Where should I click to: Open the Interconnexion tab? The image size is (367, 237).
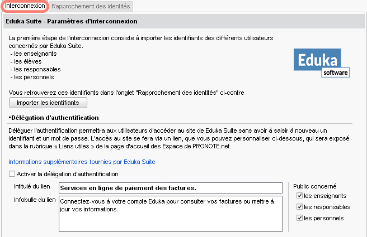point(25,6)
